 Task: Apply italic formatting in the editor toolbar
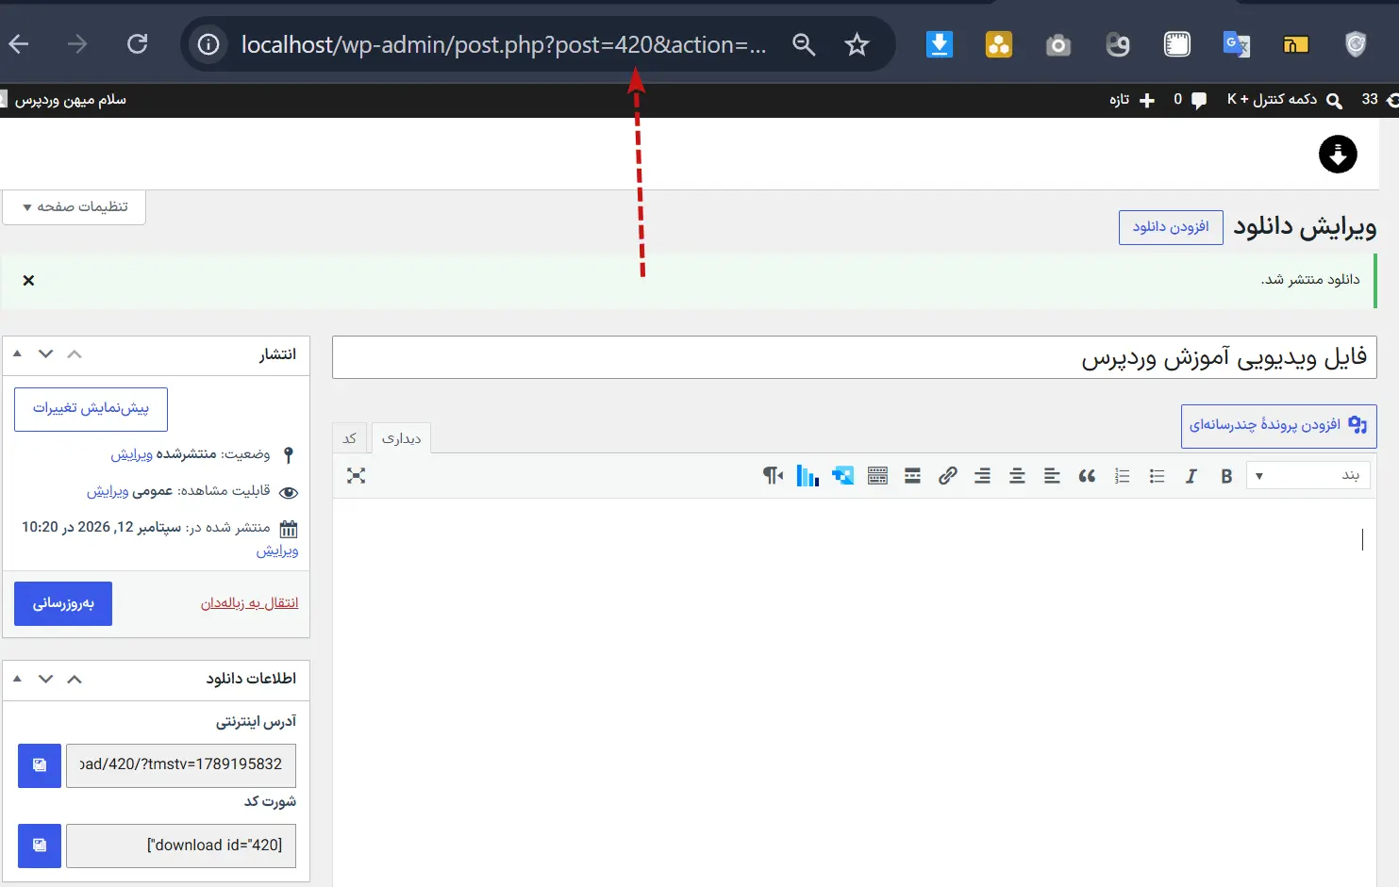point(1191,476)
